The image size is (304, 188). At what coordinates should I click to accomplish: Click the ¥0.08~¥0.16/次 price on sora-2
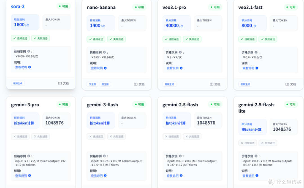coord(27,56)
